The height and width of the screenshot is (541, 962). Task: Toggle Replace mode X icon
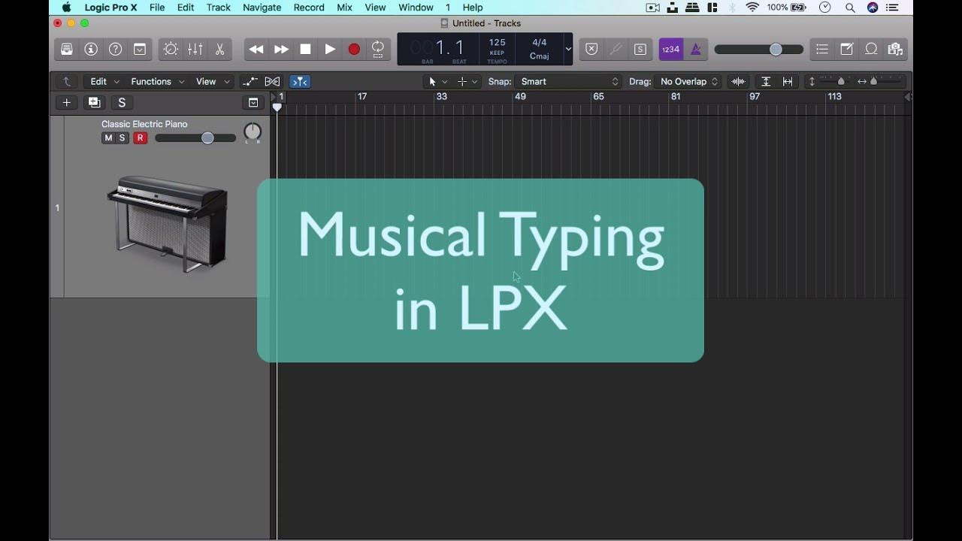click(x=591, y=49)
